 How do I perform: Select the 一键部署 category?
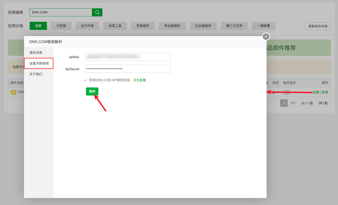point(264,26)
